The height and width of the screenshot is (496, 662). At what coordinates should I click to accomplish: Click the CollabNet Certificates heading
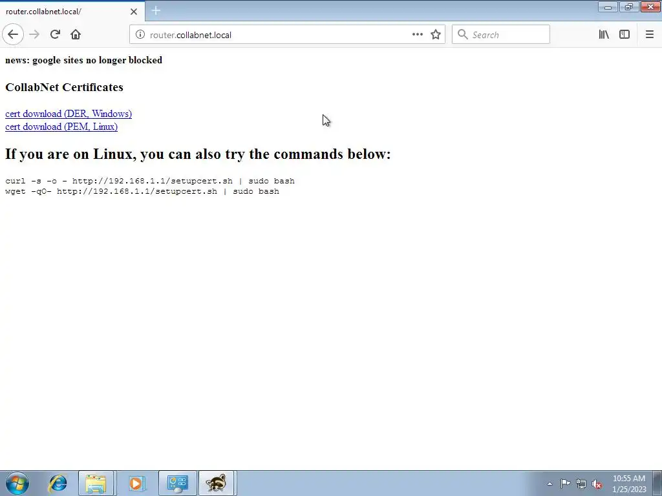64,87
